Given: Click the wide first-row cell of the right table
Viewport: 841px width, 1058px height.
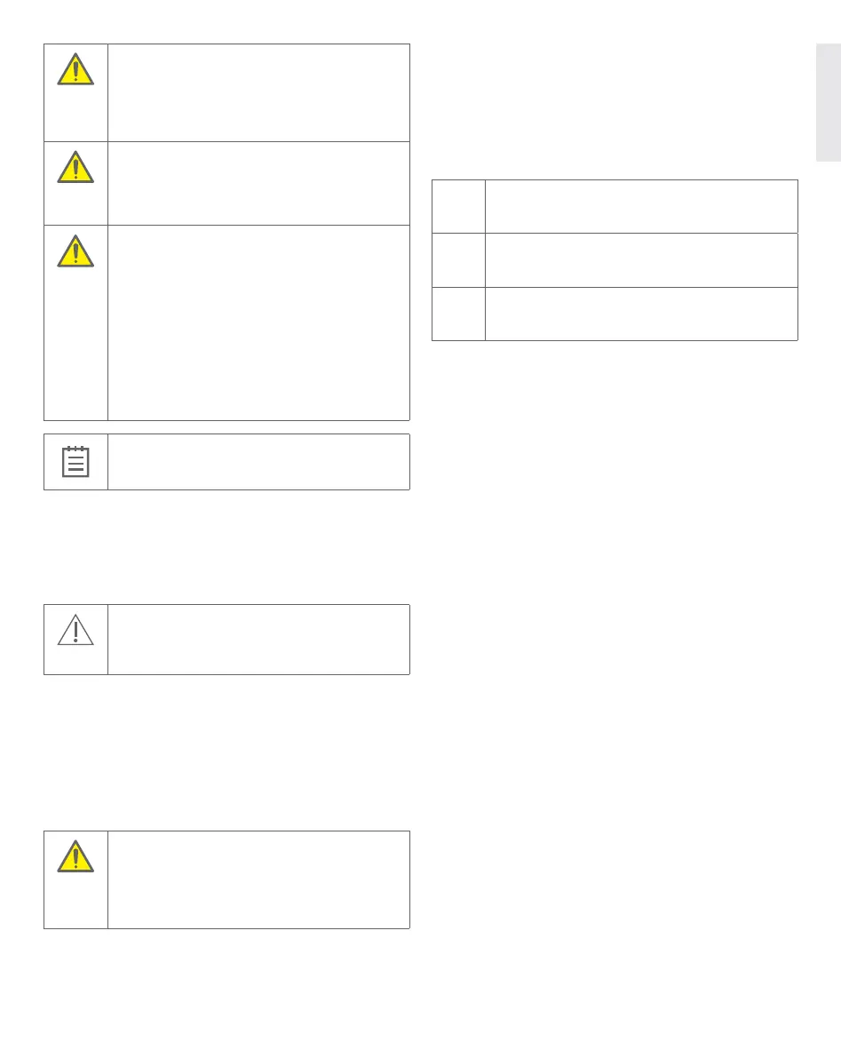Looking at the screenshot, I should point(641,206).
